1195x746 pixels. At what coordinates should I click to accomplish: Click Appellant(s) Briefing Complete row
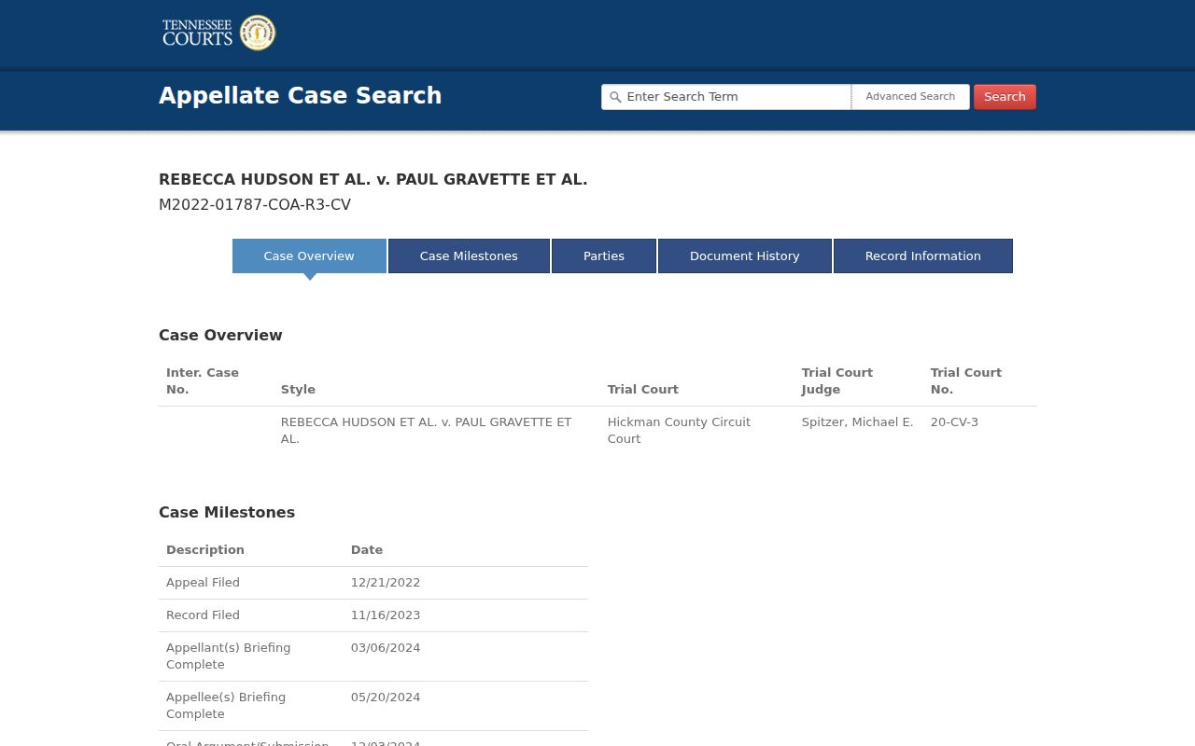pos(373,656)
